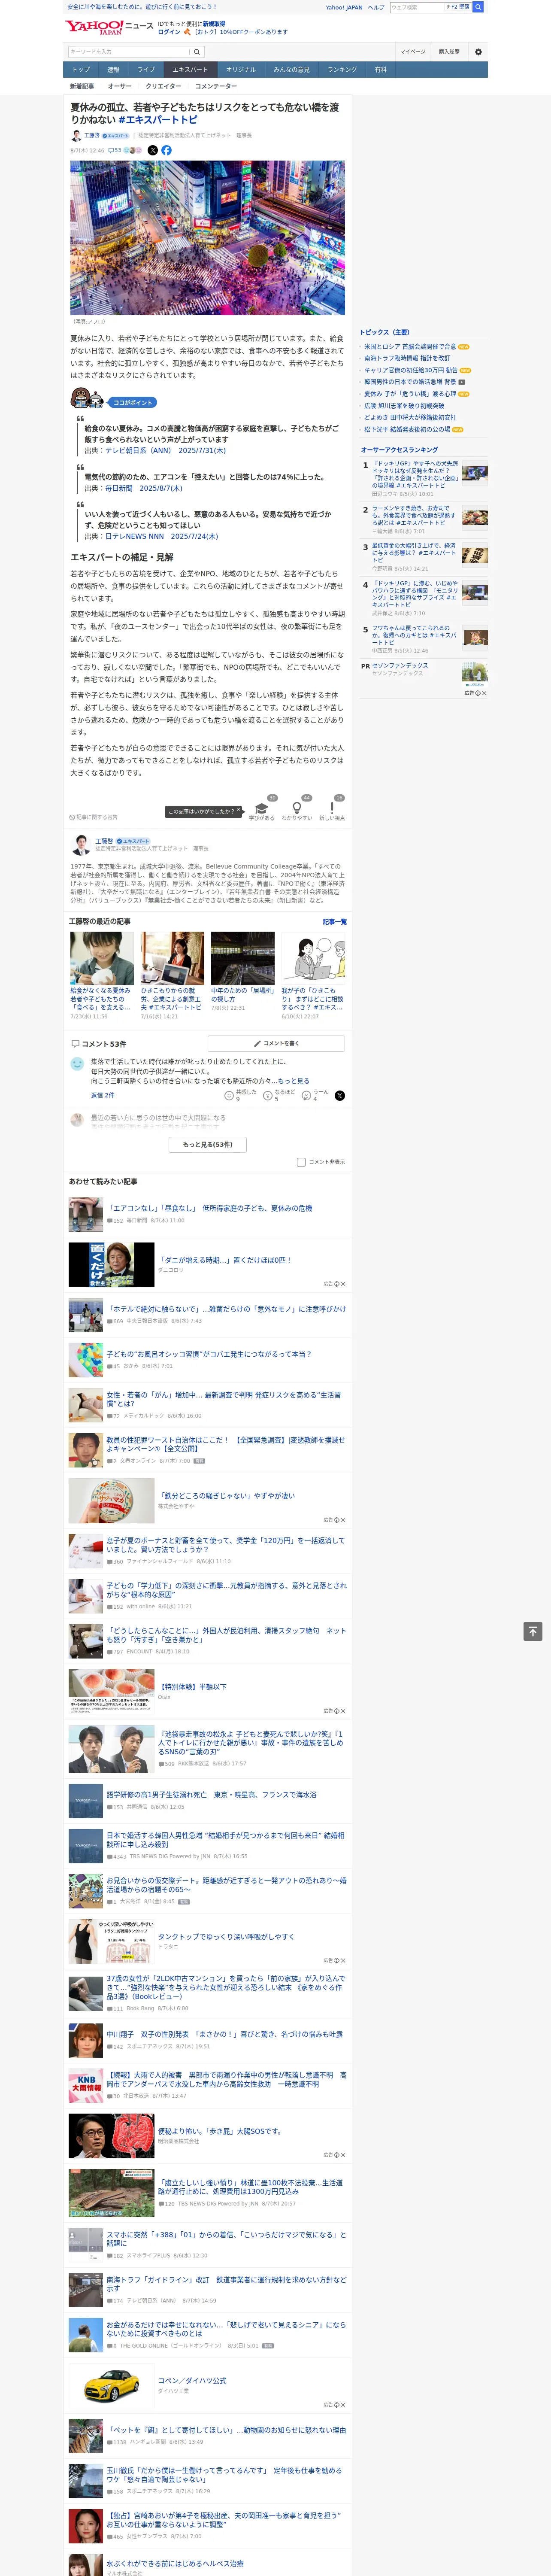The image size is (551, 2576).
Task: Open thumbnail of 中年のための「居場所」 article
Action: pos(243,958)
